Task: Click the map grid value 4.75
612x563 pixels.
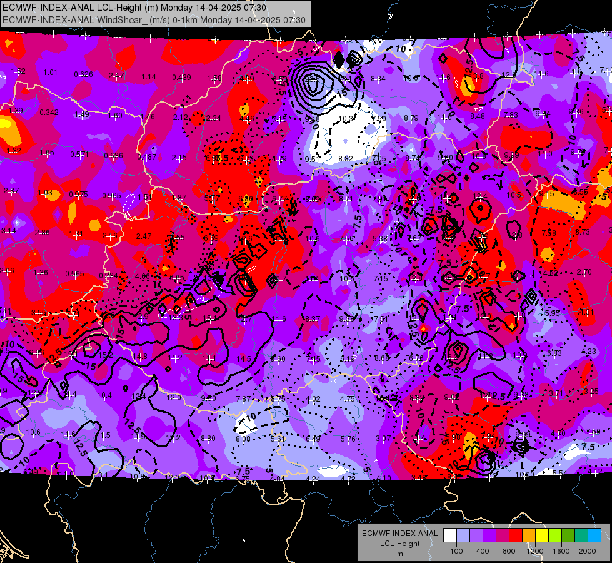Action: click(348, 399)
